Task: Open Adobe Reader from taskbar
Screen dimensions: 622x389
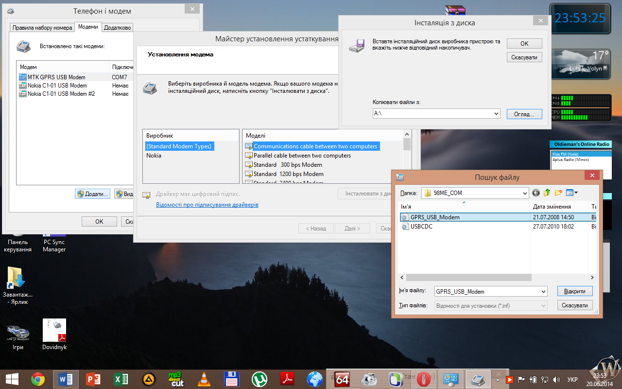Action: (x=287, y=379)
